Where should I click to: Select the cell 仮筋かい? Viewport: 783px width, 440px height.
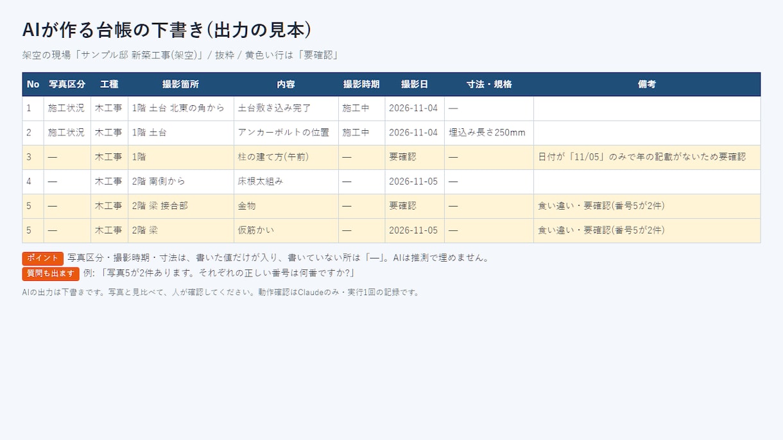tap(286, 230)
